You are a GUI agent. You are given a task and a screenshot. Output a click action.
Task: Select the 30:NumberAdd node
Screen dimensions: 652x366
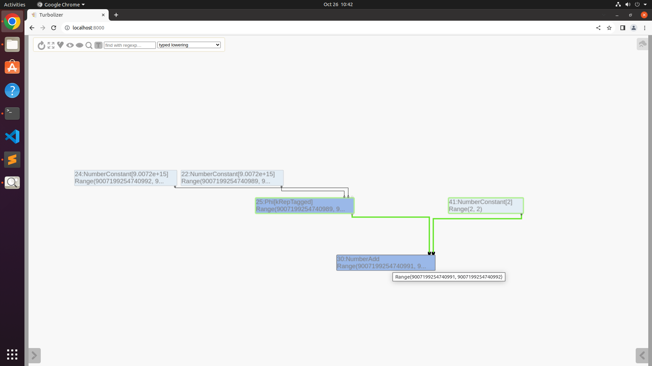(x=386, y=263)
